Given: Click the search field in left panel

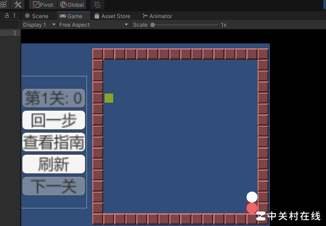Looking at the screenshot, I should point(10,24).
